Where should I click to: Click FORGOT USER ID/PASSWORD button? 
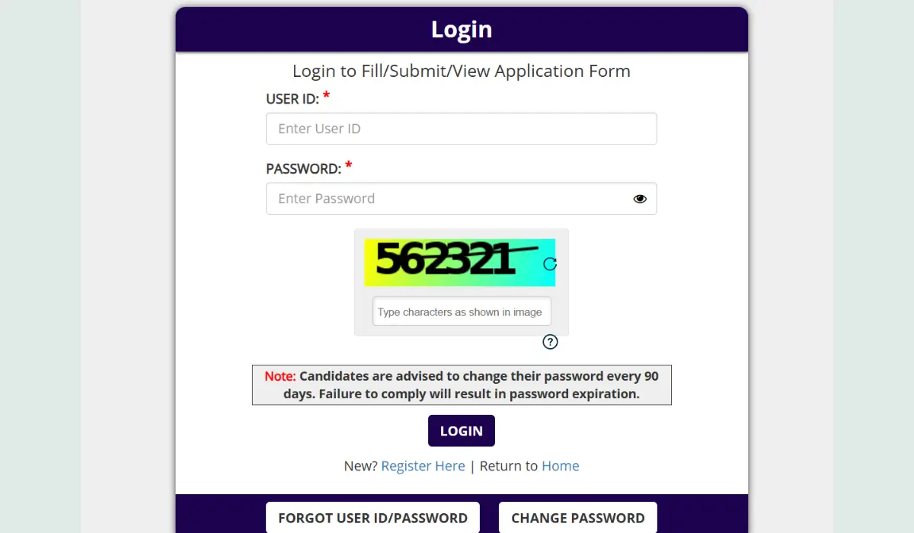[372, 518]
